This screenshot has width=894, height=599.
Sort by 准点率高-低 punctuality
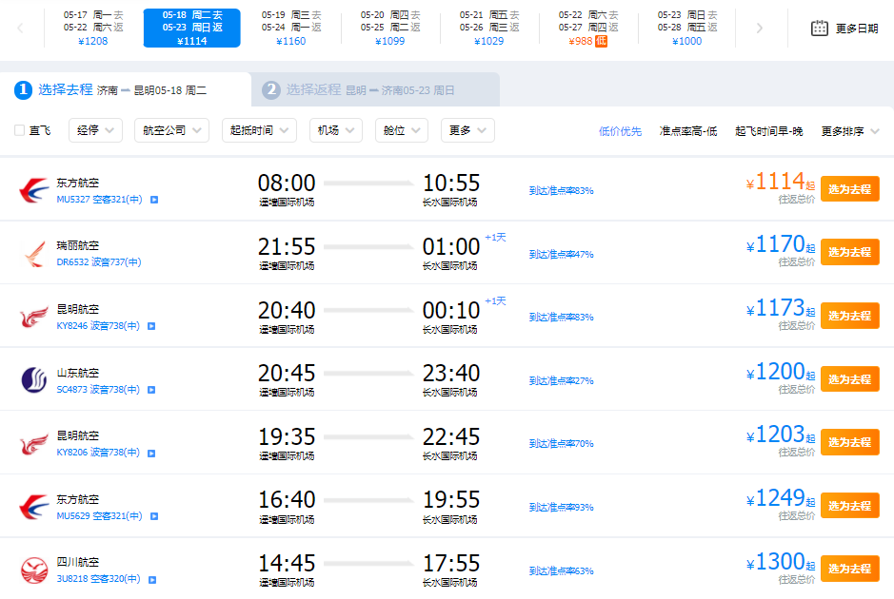(x=688, y=131)
